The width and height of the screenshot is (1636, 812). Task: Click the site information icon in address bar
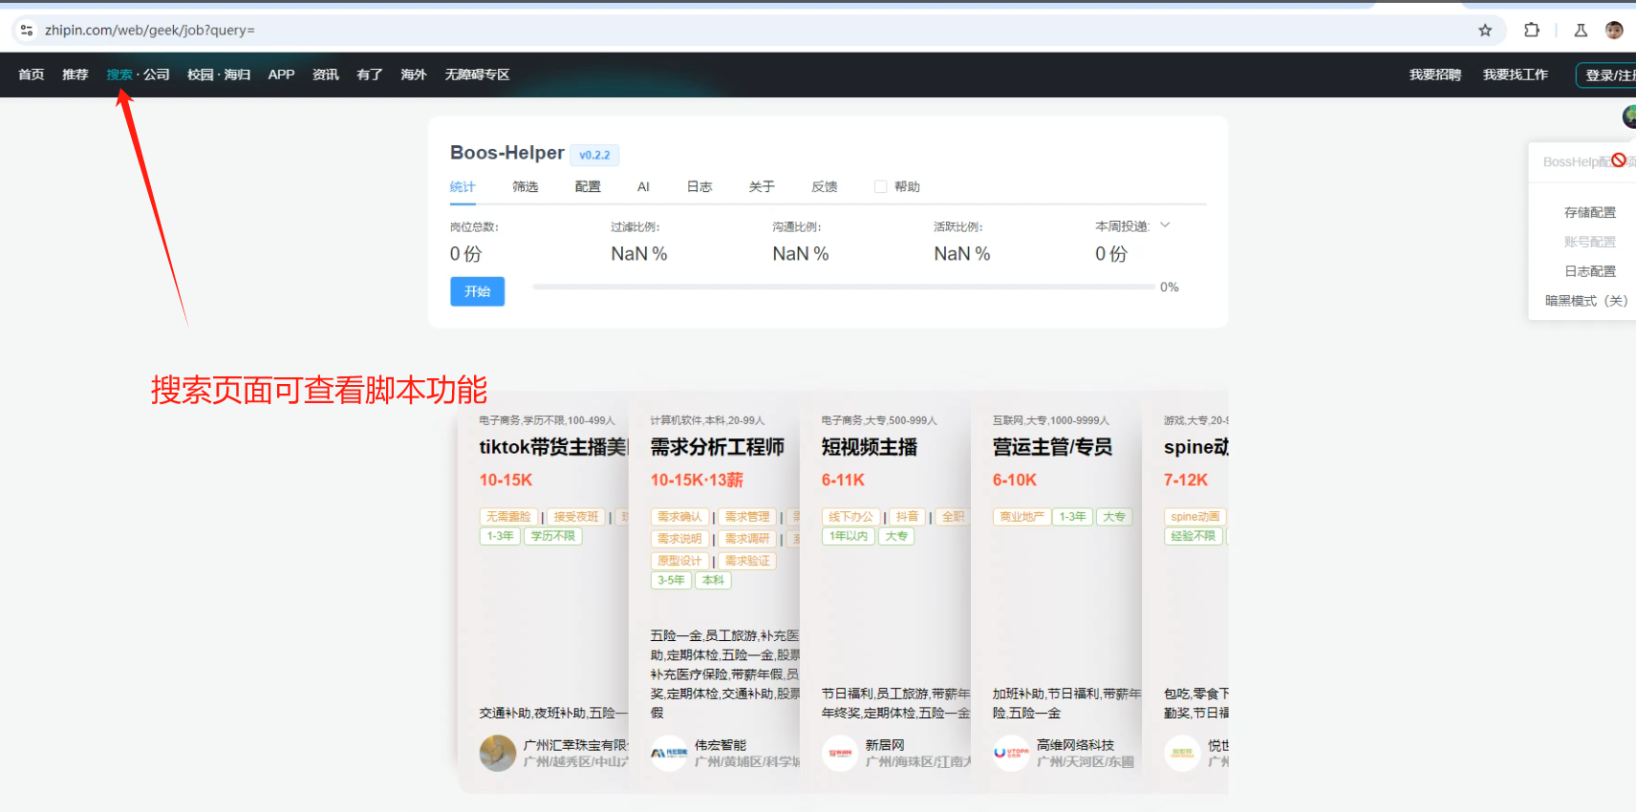click(27, 31)
